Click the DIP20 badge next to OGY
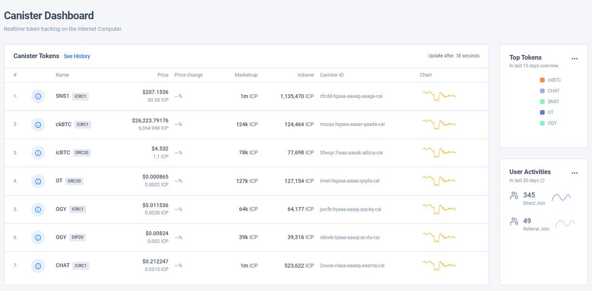This screenshot has width=592, height=291. [78, 237]
